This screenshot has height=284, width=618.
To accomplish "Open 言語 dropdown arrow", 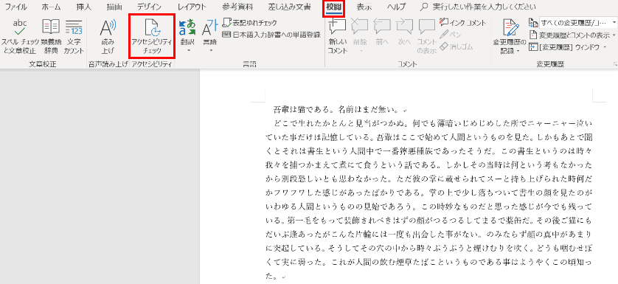I will 211,50.
